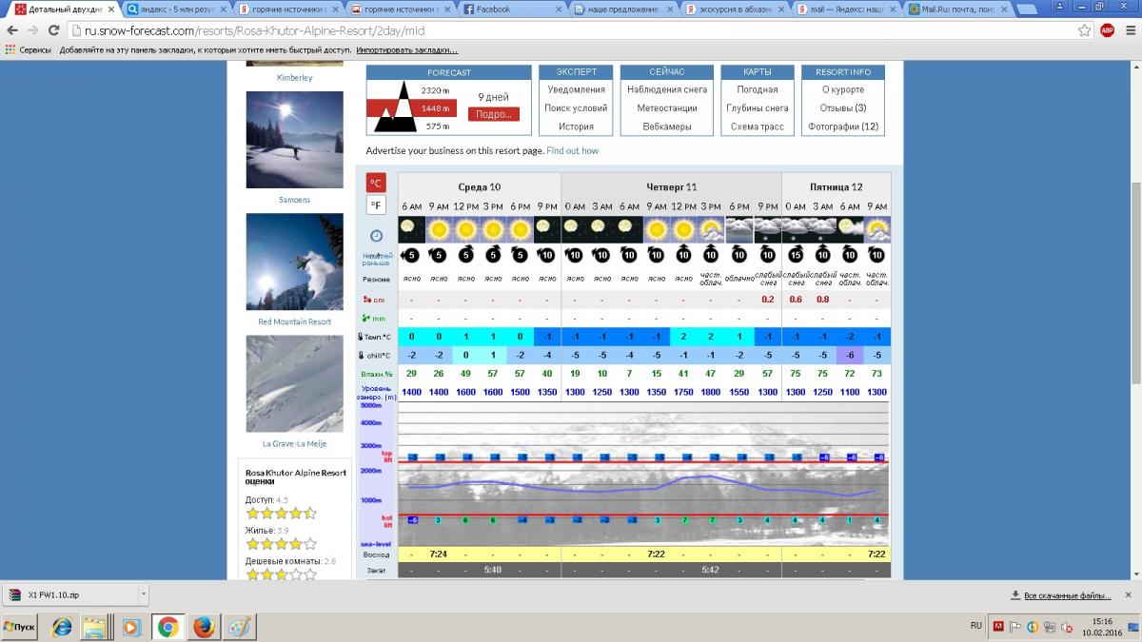The height and width of the screenshot is (642, 1142).
Task: Switch to 'яндекс - 5 млн' tab
Action: tap(178, 9)
